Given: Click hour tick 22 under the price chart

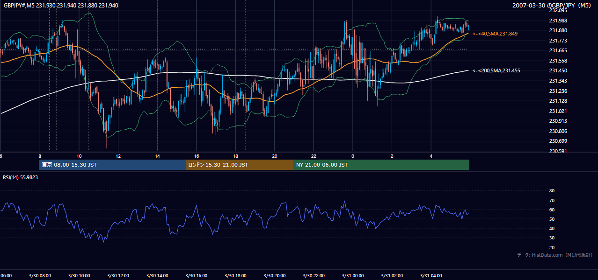Looking at the screenshot, I should [x=314, y=156].
